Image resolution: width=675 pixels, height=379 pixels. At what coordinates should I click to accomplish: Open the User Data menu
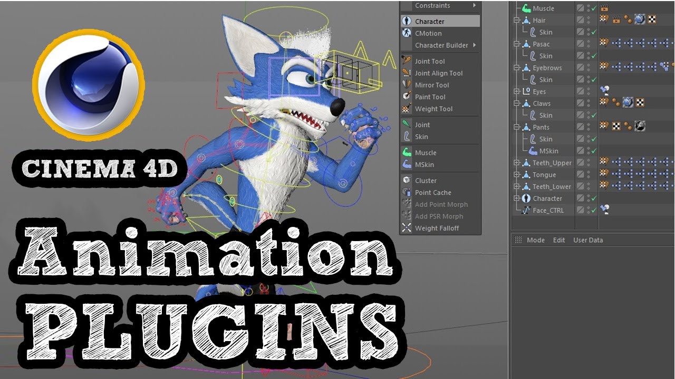[x=588, y=240]
